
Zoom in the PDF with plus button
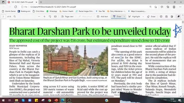[44, 17]
